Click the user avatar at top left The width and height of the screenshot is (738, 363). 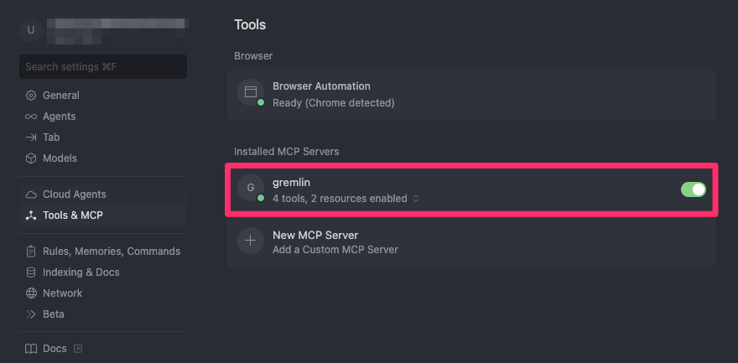[31, 30]
